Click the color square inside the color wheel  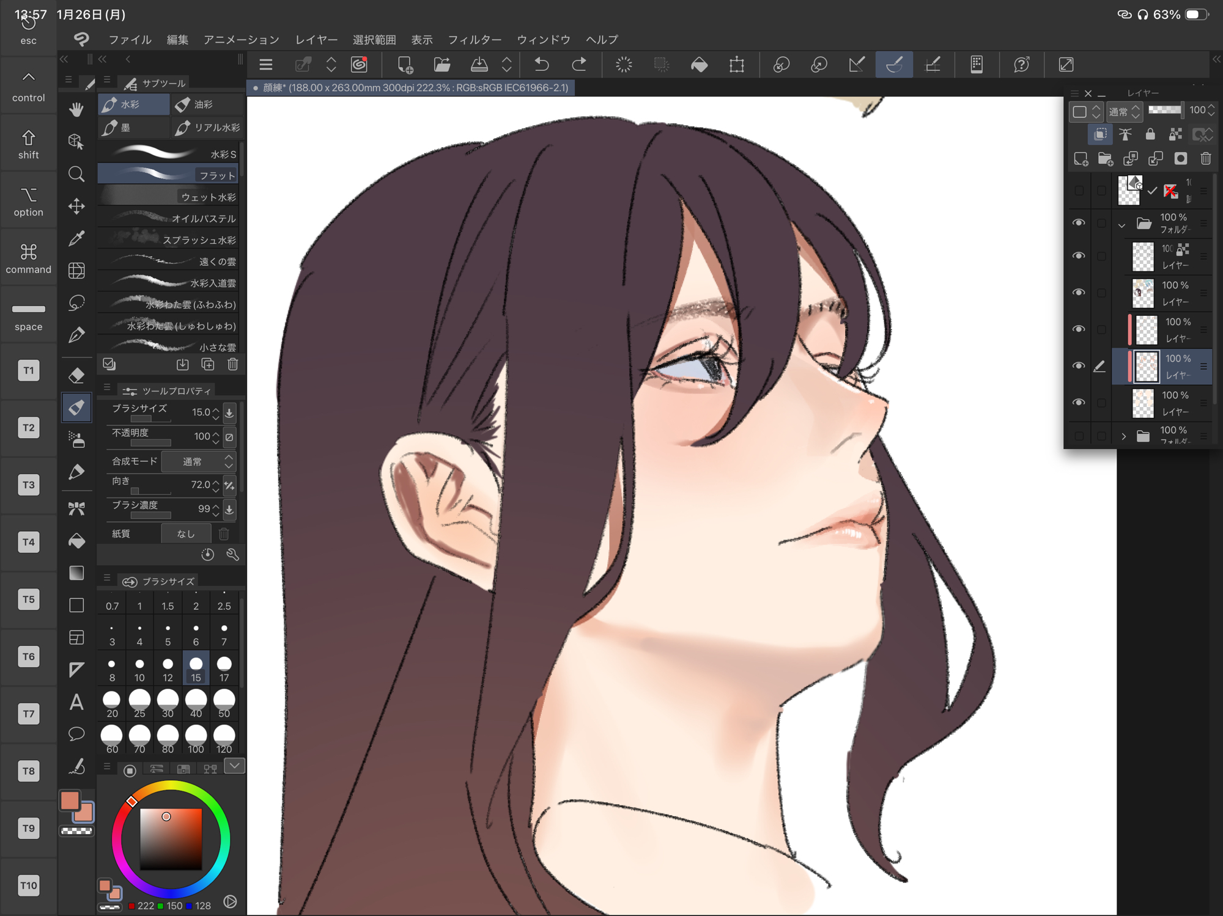pos(171,838)
